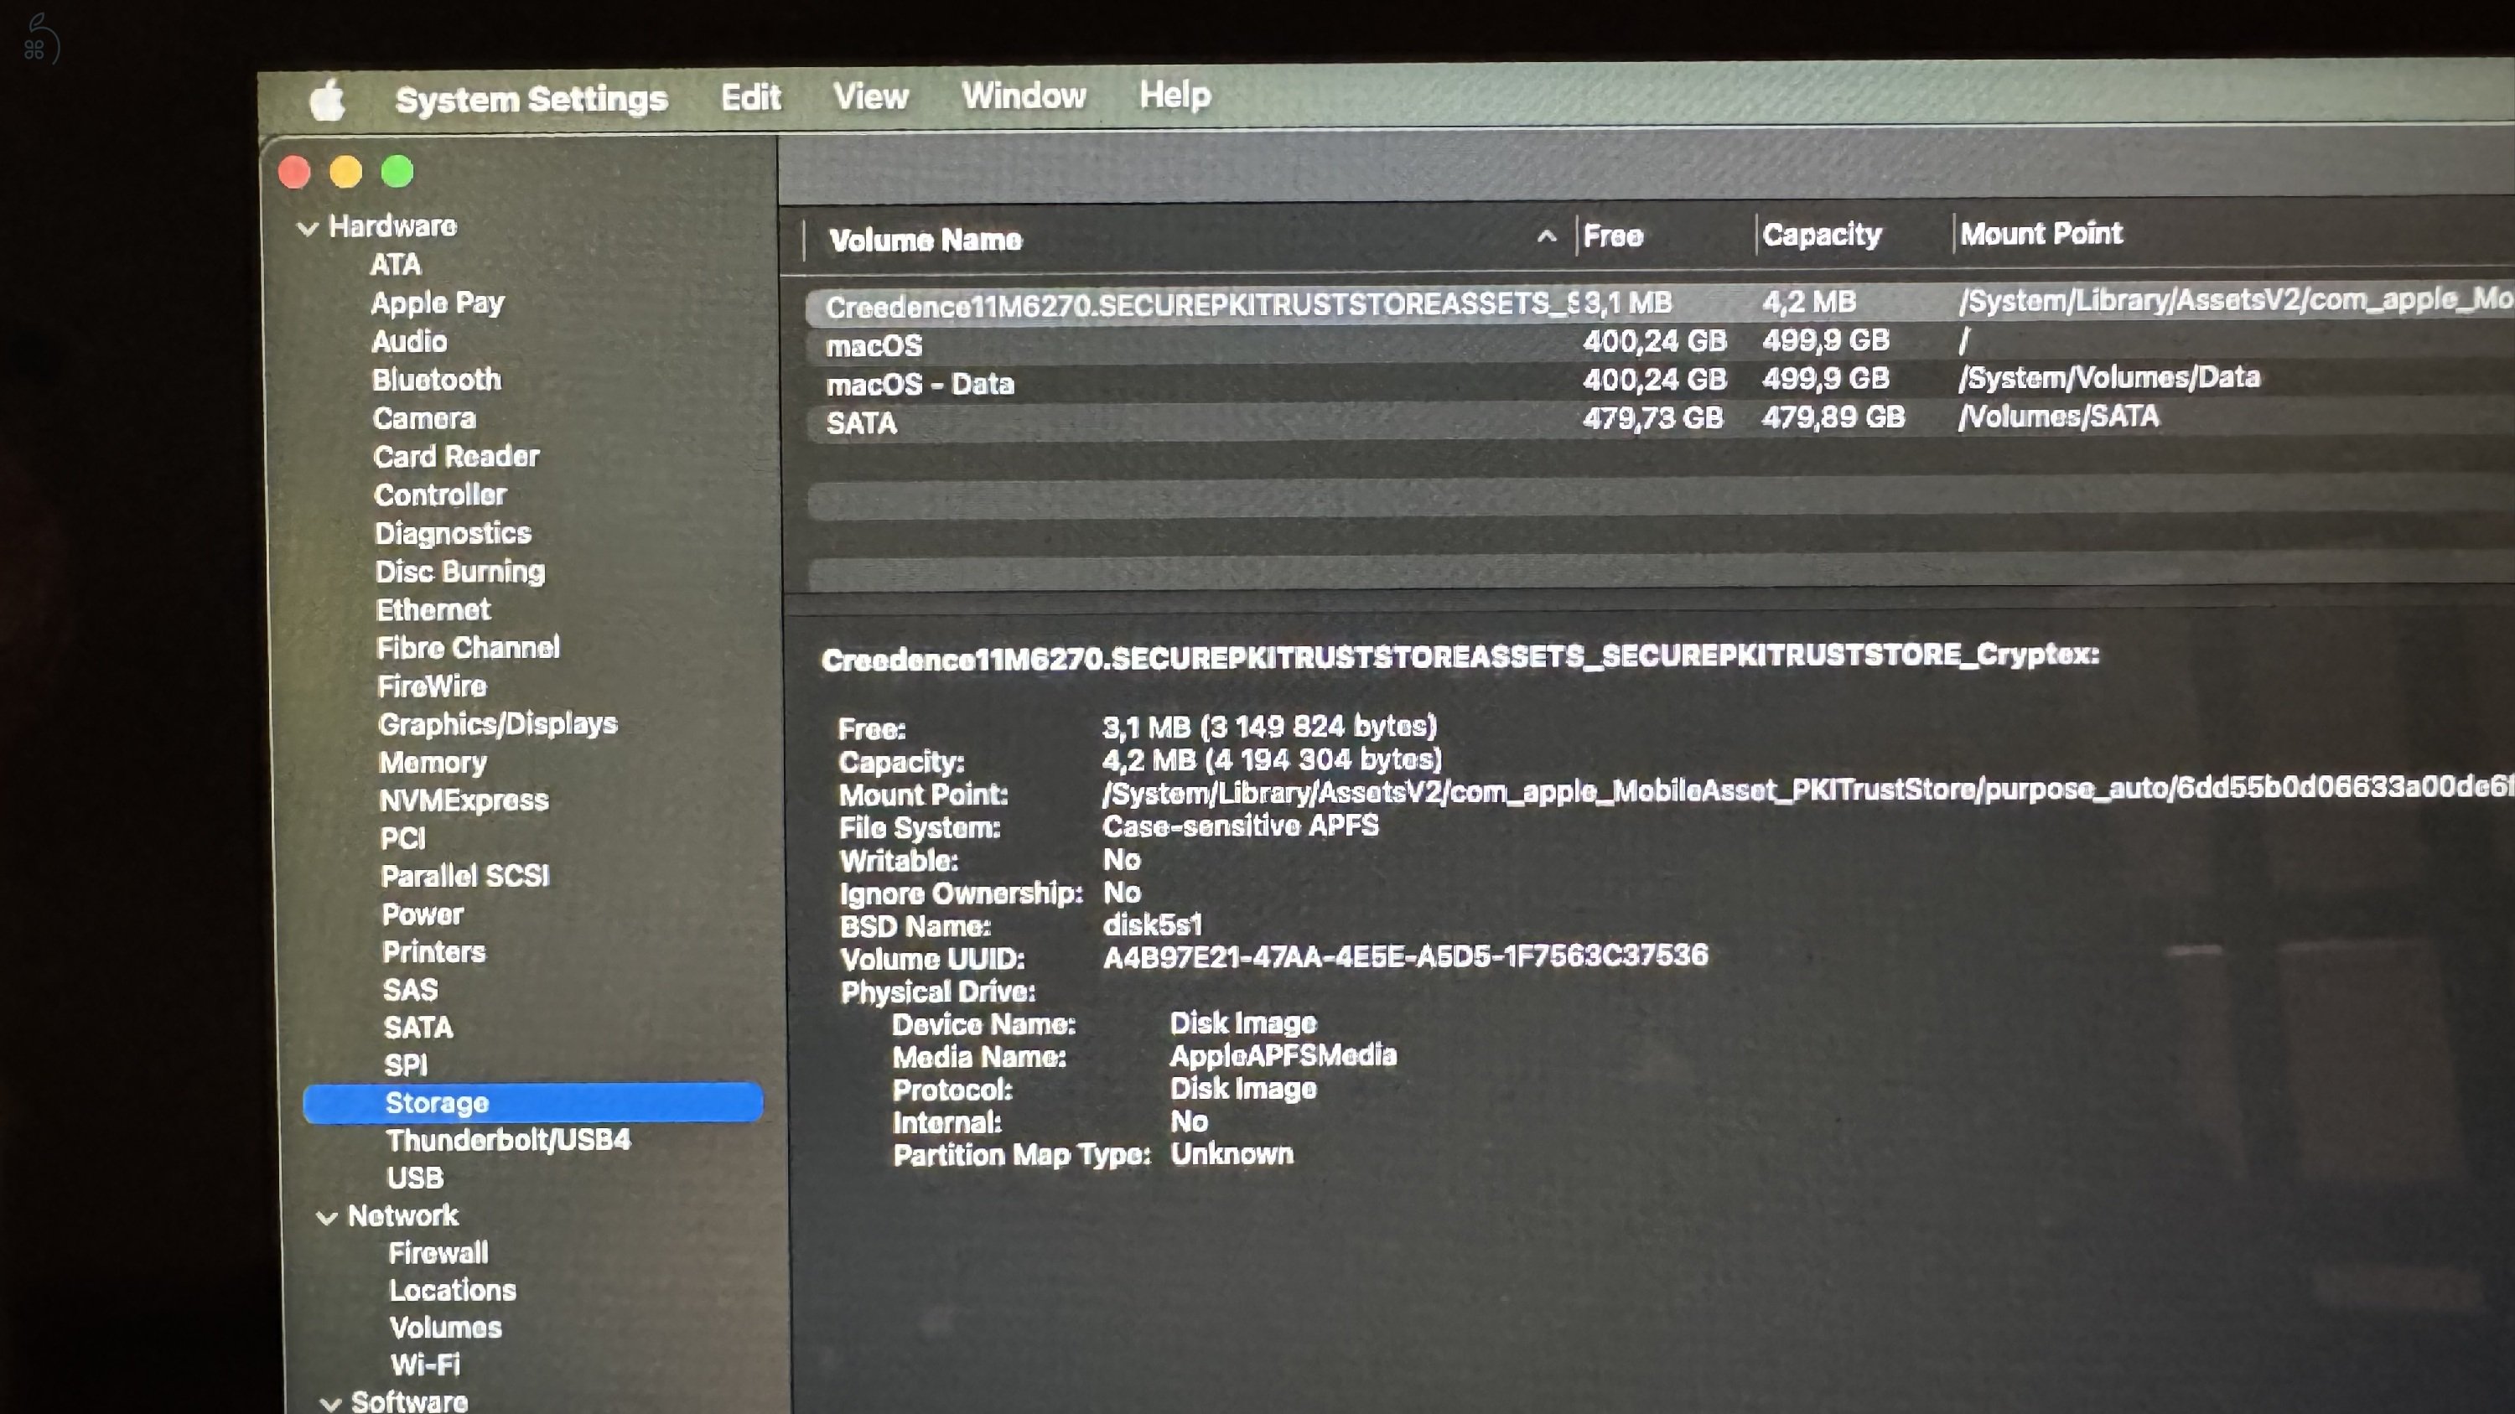Click the Creedence11M6270 details heading
Viewport: 2515px width, 1414px height.
point(1460,657)
